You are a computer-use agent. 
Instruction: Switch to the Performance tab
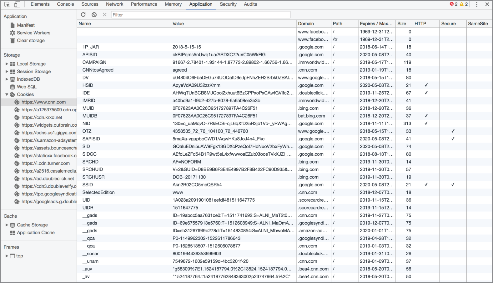pos(144,4)
